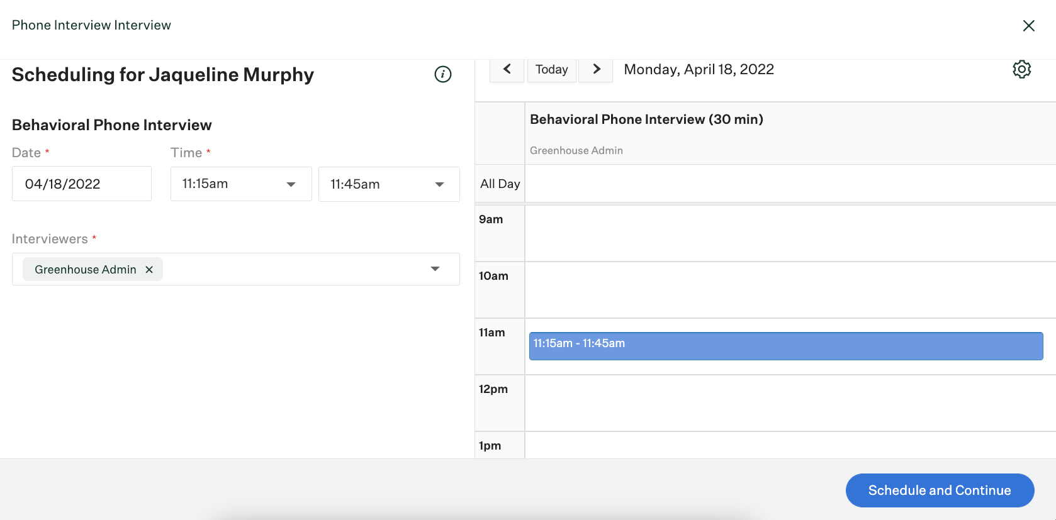The image size is (1056, 520).
Task: Click the 10am calendar time slot
Action: (790, 290)
